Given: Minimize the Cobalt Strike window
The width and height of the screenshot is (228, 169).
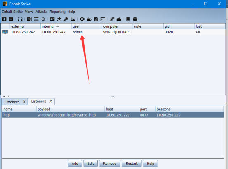Looking at the screenshot, I should (193, 4).
